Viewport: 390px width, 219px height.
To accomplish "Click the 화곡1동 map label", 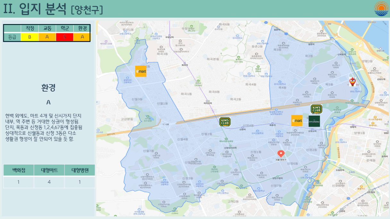I will pos(186,94).
